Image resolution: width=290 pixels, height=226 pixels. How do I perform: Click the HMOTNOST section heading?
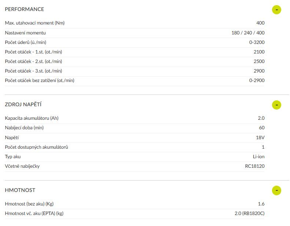pos(20,190)
